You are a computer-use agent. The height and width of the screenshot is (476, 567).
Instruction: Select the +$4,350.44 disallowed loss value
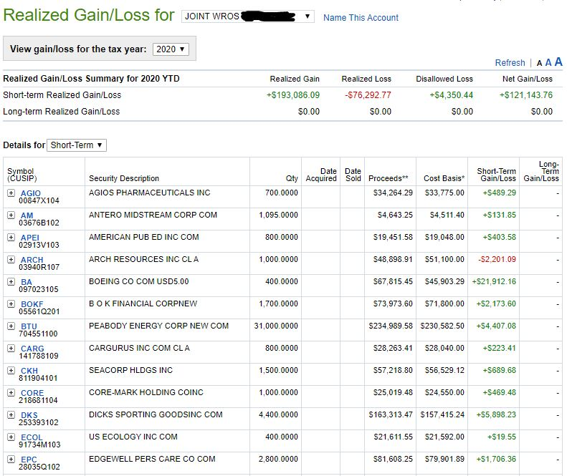click(x=452, y=95)
